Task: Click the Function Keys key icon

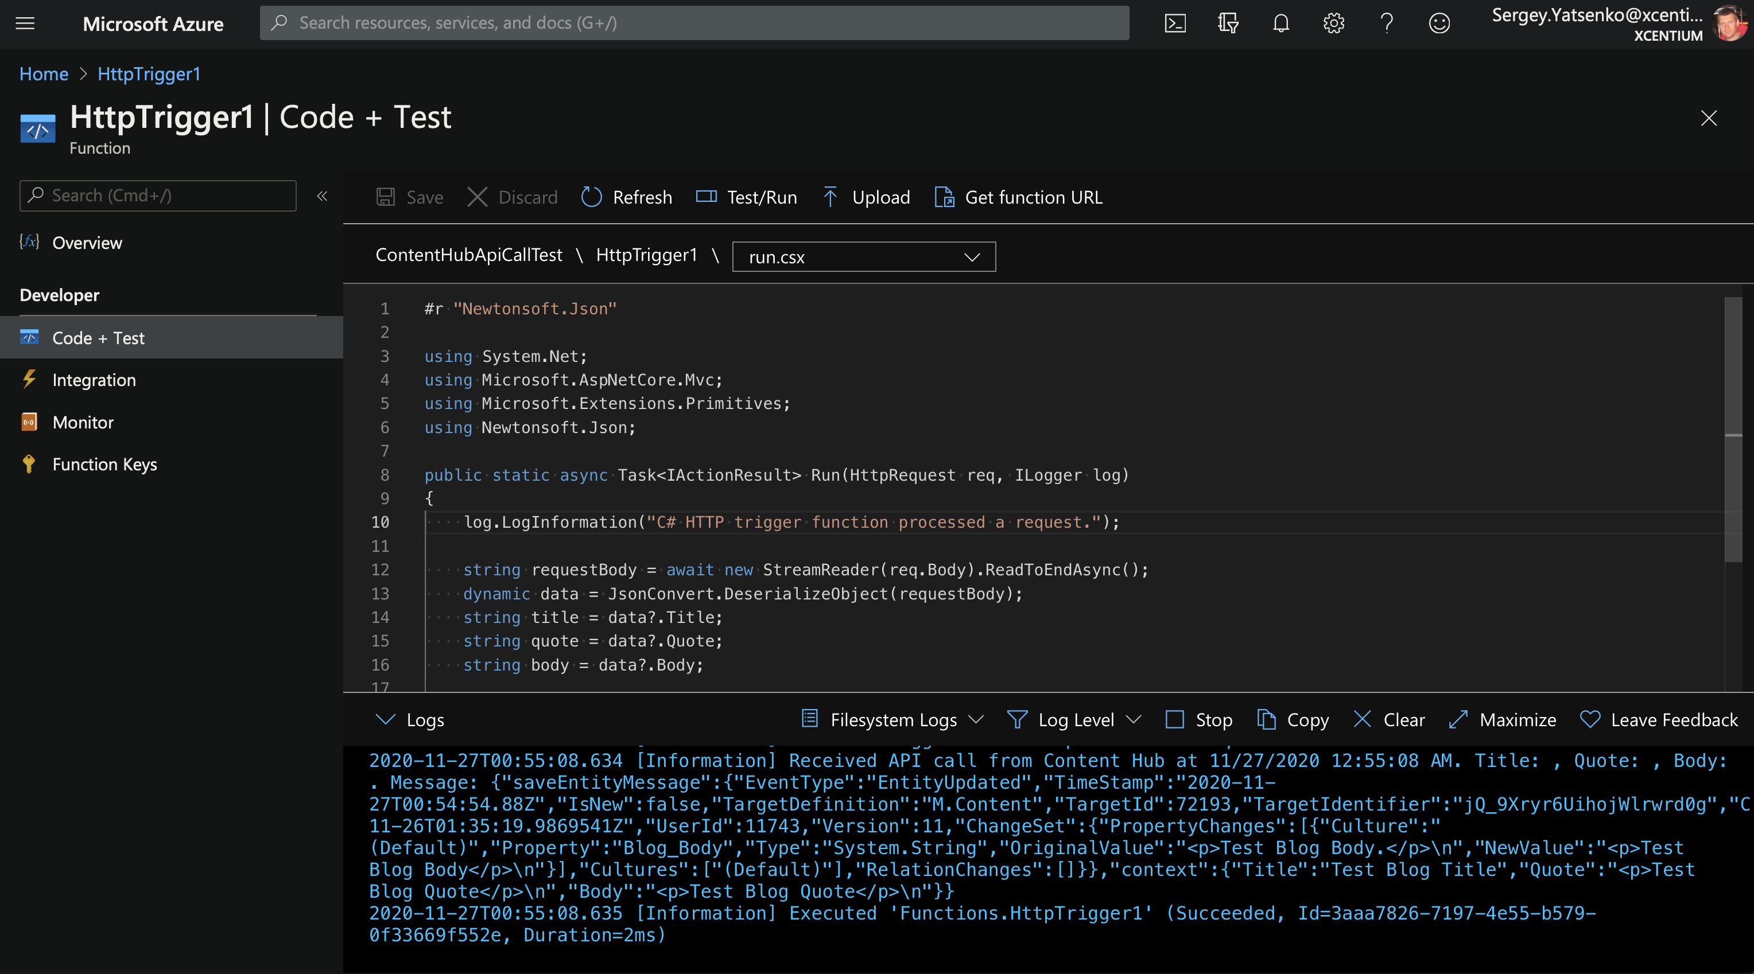Action: click(29, 464)
